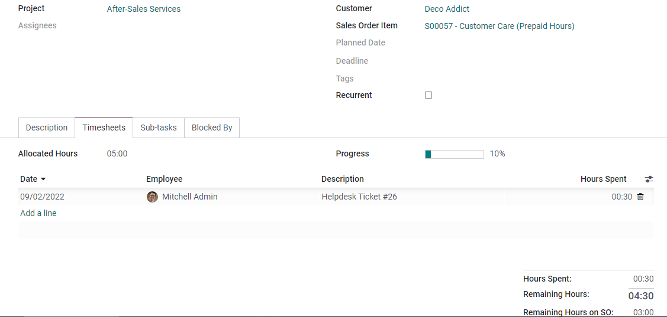The height and width of the screenshot is (317, 667).
Task: Open the Sub-tasks tab
Action: point(159,128)
